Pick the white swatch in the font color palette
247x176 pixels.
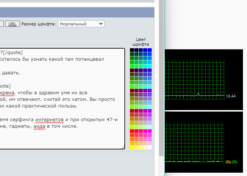pyautogui.click(x=150, y=147)
